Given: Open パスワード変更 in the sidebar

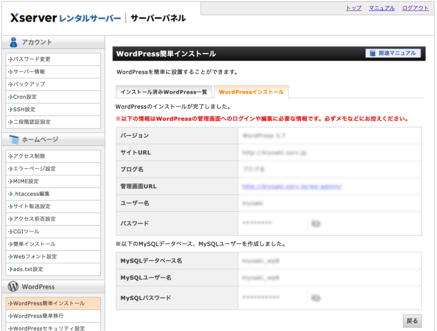Looking at the screenshot, I should pos(53,59).
